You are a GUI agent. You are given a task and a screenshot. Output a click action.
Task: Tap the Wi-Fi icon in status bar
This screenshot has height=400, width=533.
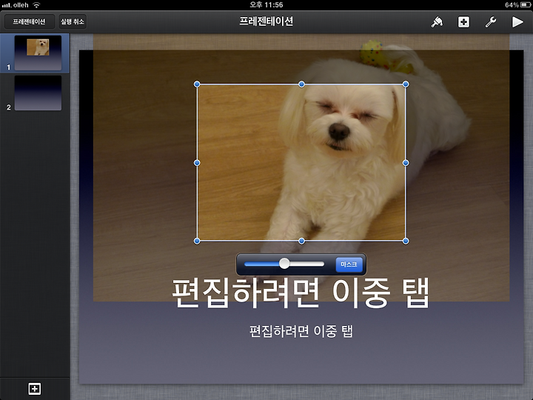pyautogui.click(x=36, y=4)
